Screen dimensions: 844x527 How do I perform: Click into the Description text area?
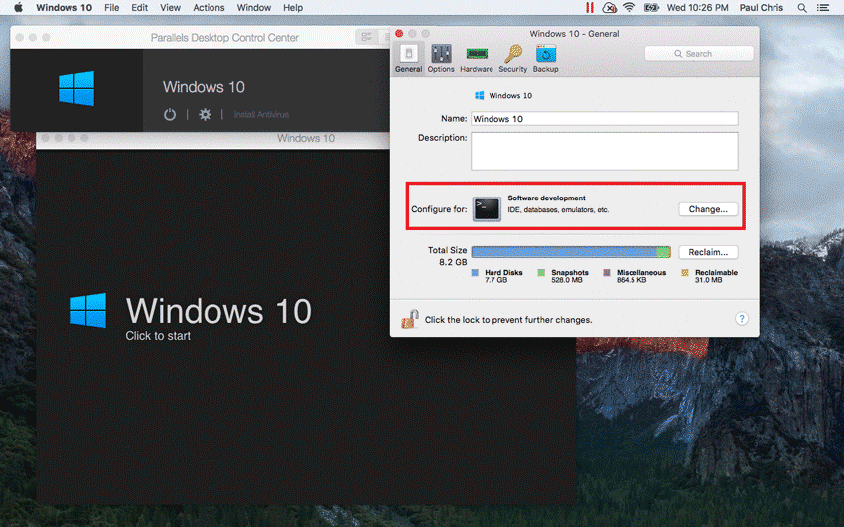[x=605, y=151]
